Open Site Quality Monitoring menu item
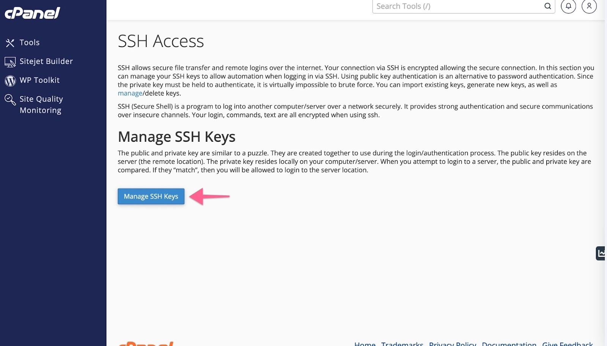The image size is (607, 346). pos(41,105)
